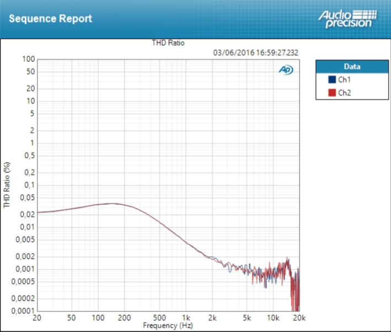Click the 0,0001 THD axis tick label
This screenshot has width=391, height=332.
click(x=23, y=311)
